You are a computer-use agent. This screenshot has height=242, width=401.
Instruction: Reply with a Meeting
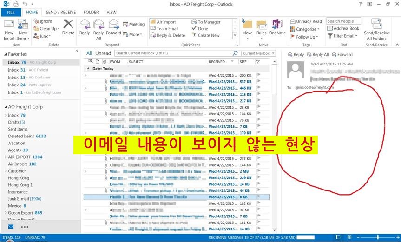[134, 24]
